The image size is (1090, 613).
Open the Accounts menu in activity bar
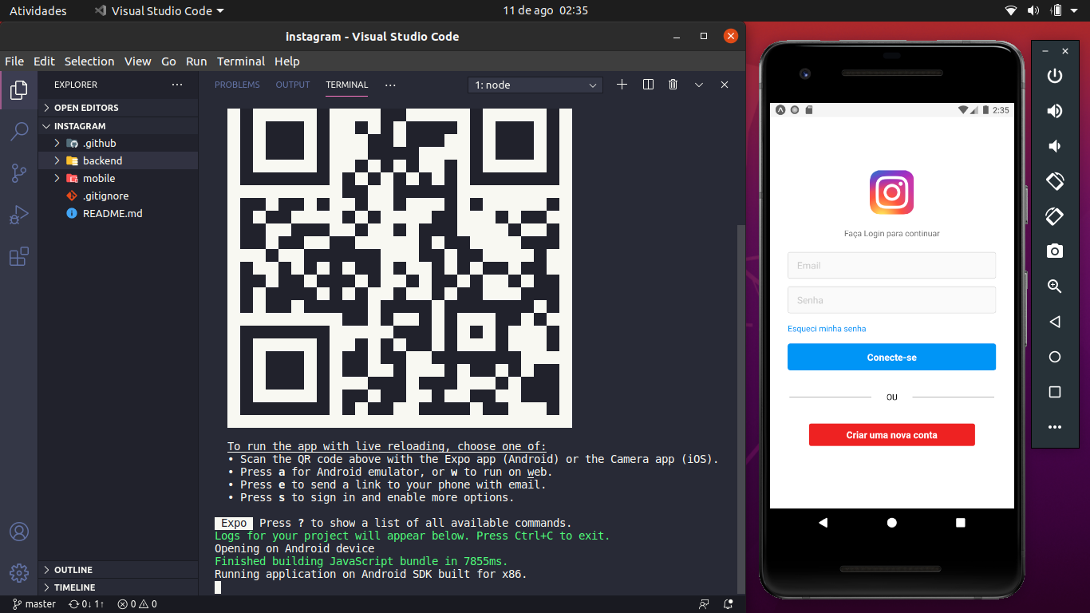[19, 532]
